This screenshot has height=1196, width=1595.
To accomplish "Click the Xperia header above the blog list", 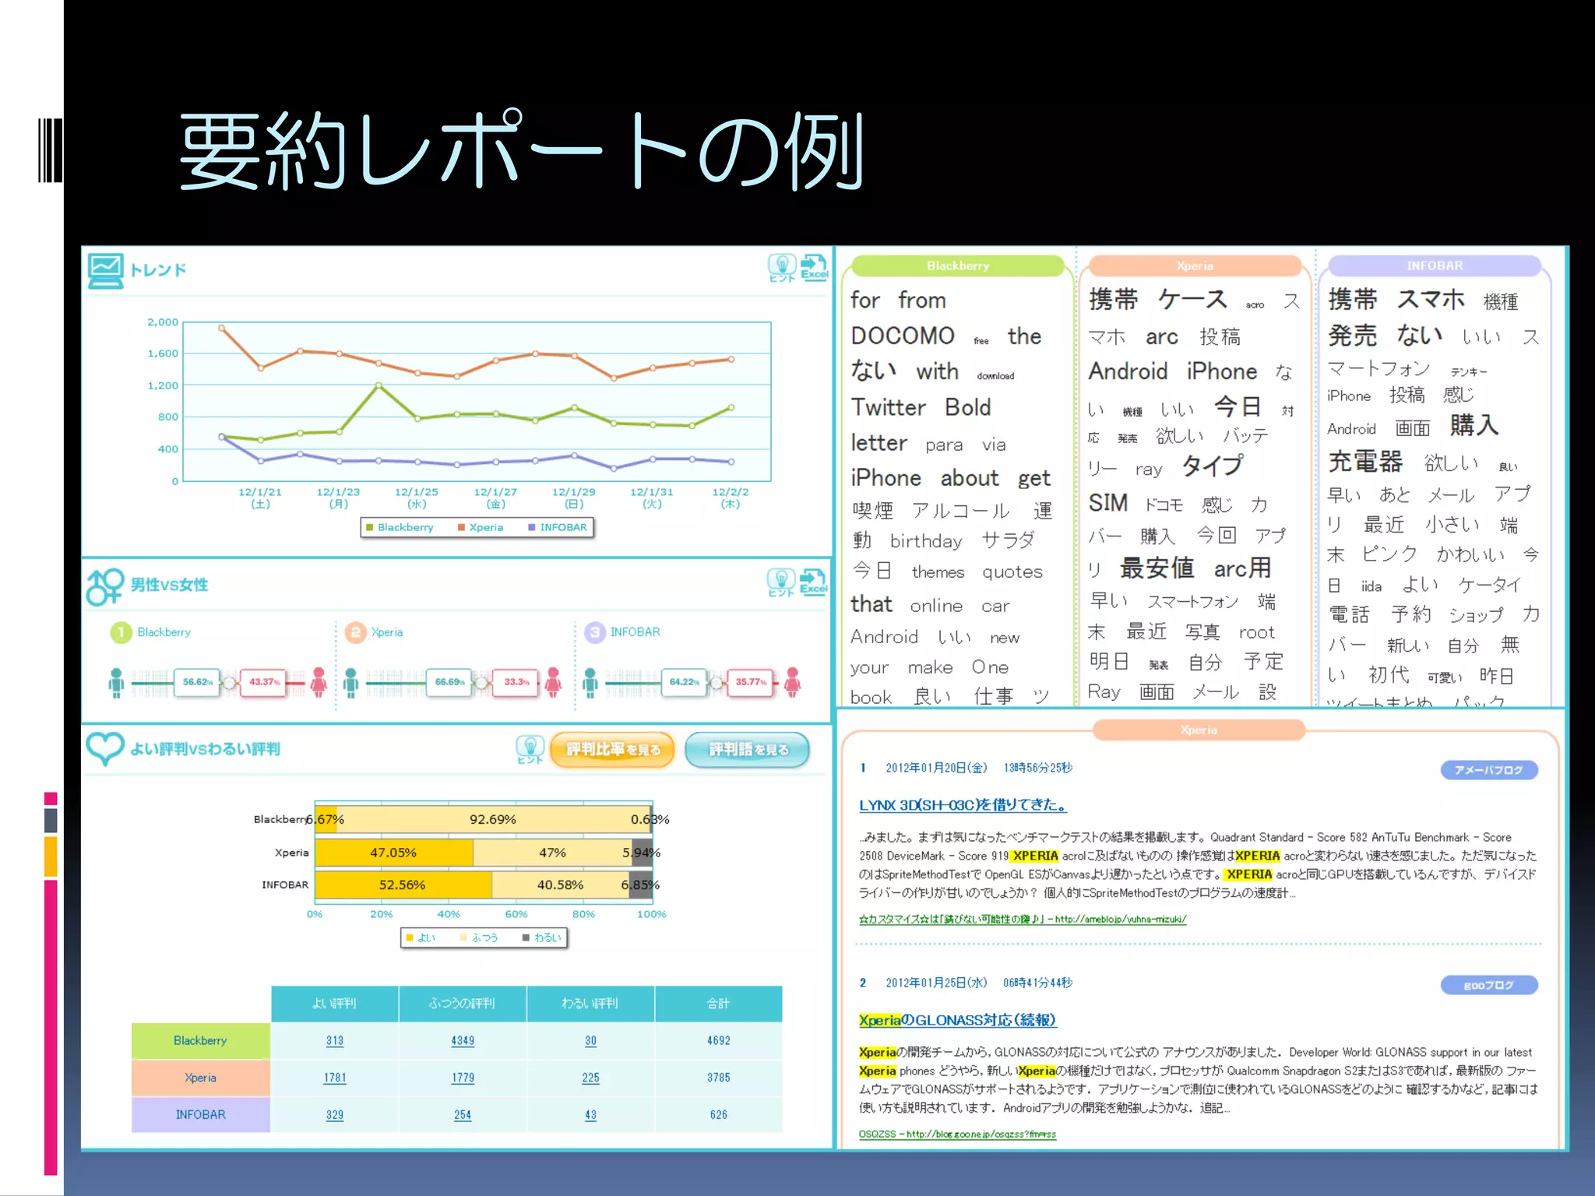I will pos(1199,730).
